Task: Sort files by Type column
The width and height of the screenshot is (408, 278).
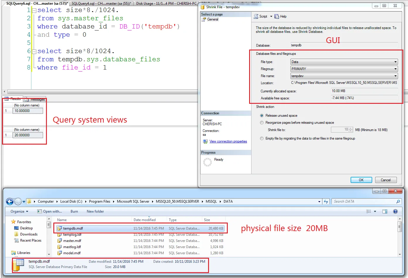Action: pos(184,220)
